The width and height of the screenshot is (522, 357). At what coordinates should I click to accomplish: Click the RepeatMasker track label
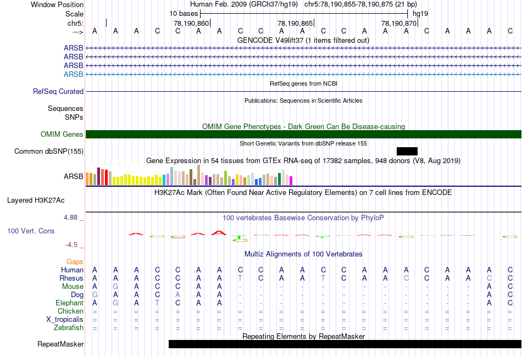(x=60, y=344)
